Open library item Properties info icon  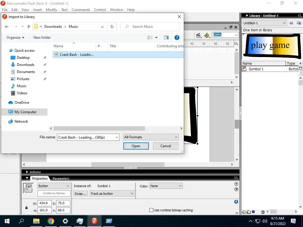click(x=253, y=212)
